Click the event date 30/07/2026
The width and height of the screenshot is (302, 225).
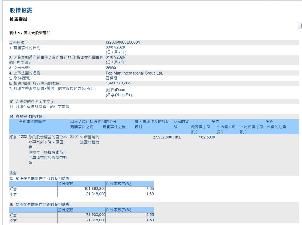[x=115, y=47]
